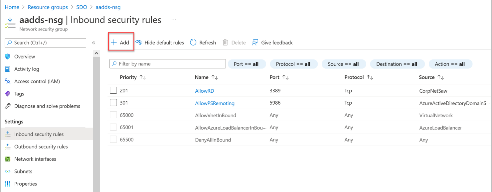Screen dimensions: 492x192
Task: Open the AllowPSRemoting rule link
Action: pos(215,103)
